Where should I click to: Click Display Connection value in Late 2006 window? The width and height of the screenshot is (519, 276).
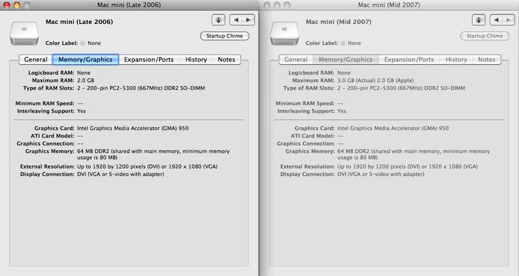121,174
